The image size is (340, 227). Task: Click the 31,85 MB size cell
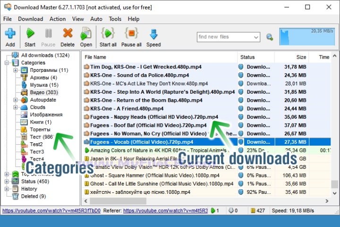click(295, 92)
